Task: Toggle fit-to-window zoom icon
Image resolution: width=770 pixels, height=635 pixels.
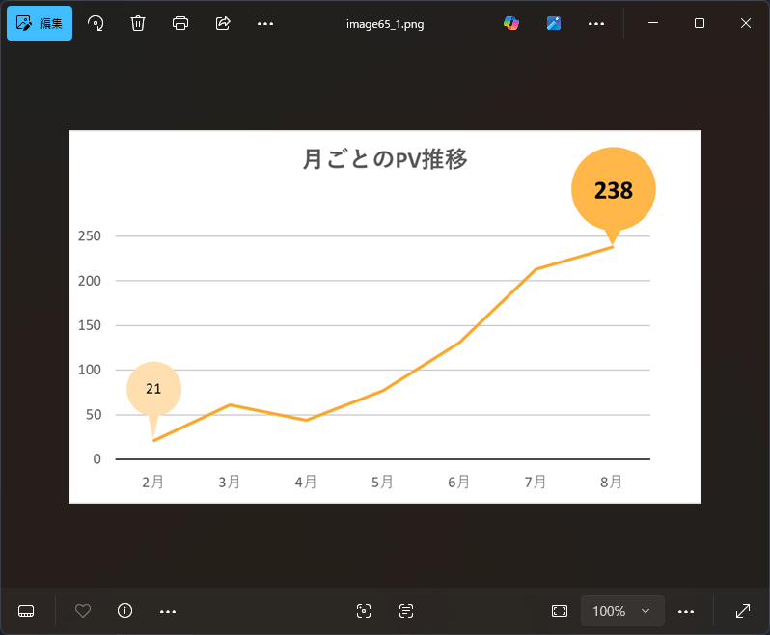Action: [560, 611]
